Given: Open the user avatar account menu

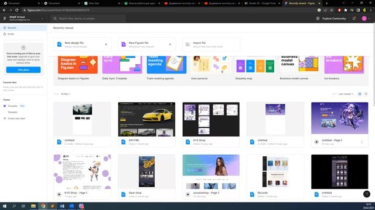Looking at the screenshot, I should (x=364, y=18).
